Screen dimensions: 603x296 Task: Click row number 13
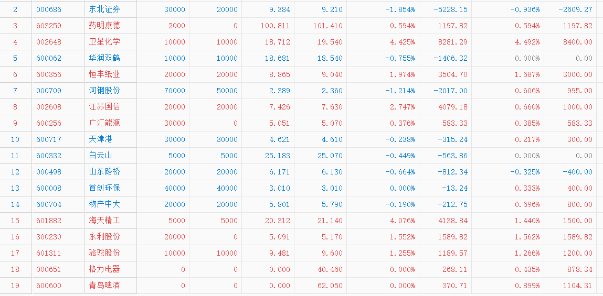click(15, 188)
